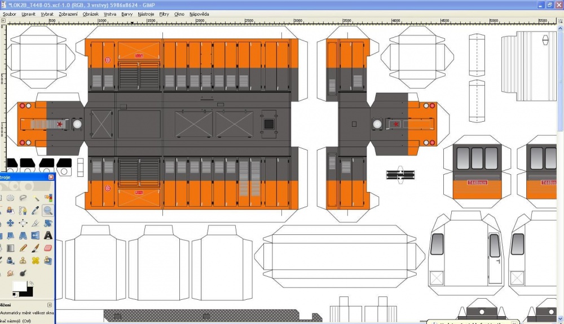This screenshot has height=324, width=564.
Task: Select the Color Picker eyedropper tool
Action: tap(35, 211)
